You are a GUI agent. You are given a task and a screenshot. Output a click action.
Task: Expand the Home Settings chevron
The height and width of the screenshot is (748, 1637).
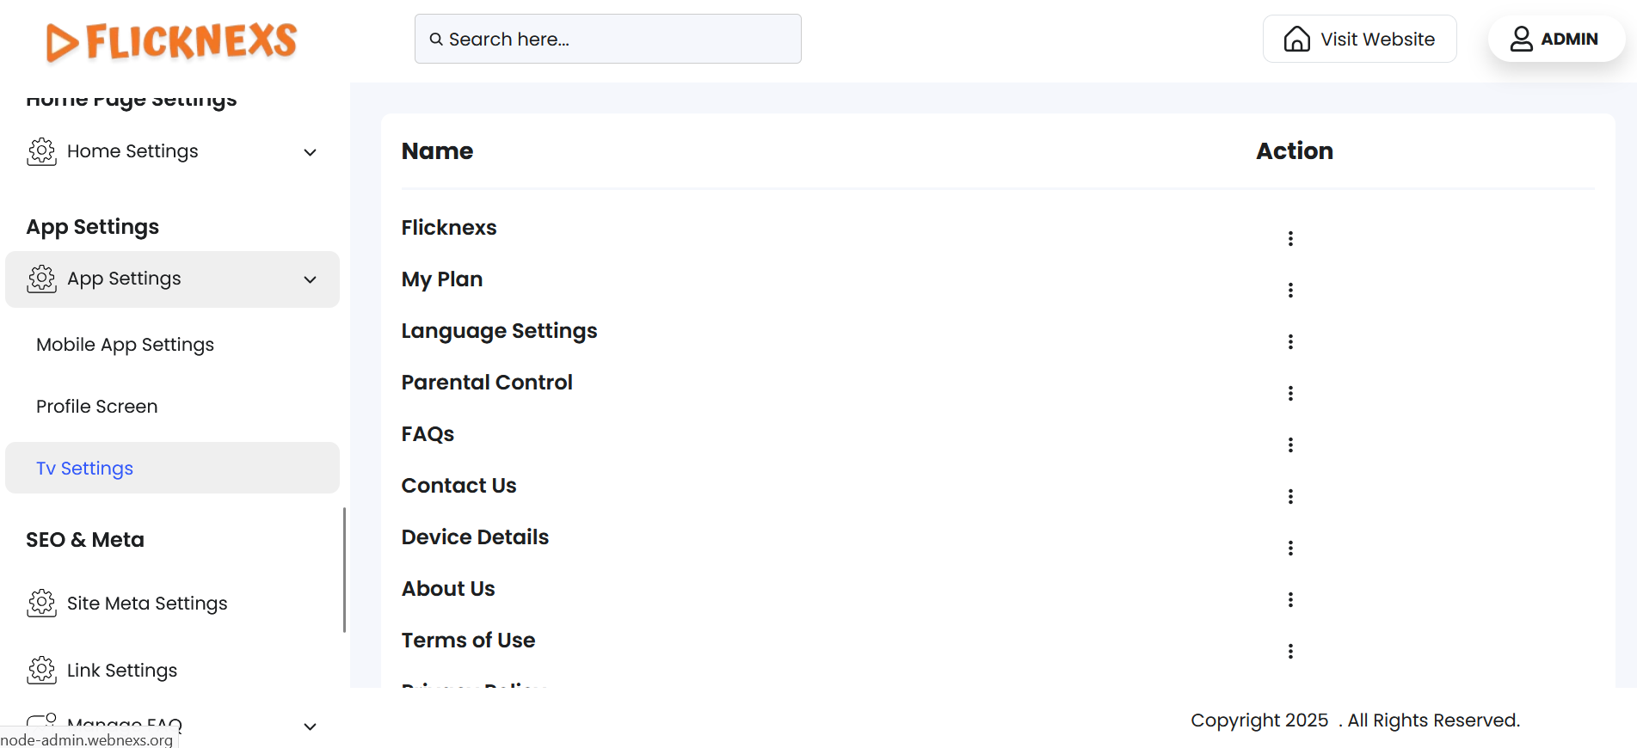[310, 152]
